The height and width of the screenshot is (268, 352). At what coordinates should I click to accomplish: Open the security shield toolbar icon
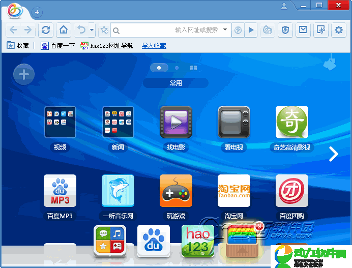pos(285,29)
